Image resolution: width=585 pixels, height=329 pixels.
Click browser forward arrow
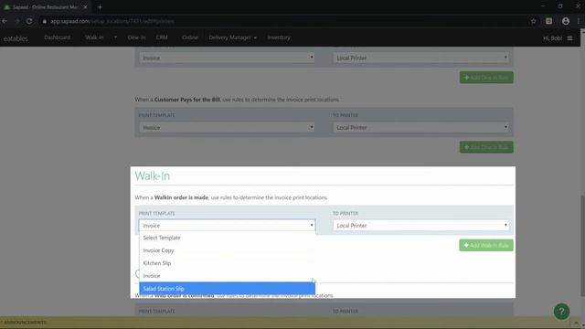(17, 21)
